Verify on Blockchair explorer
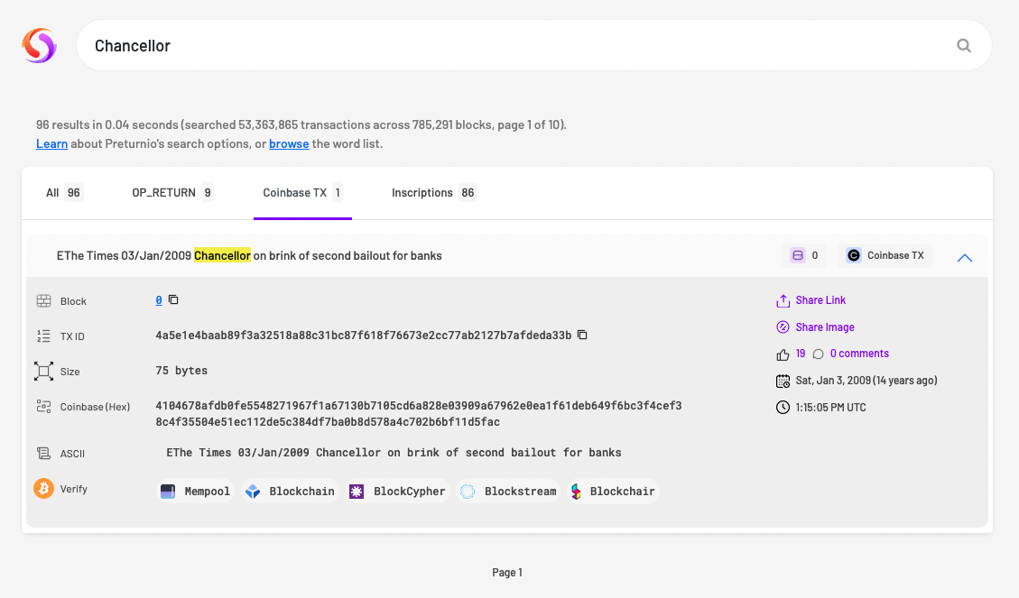The image size is (1019, 598). pyautogui.click(x=612, y=492)
